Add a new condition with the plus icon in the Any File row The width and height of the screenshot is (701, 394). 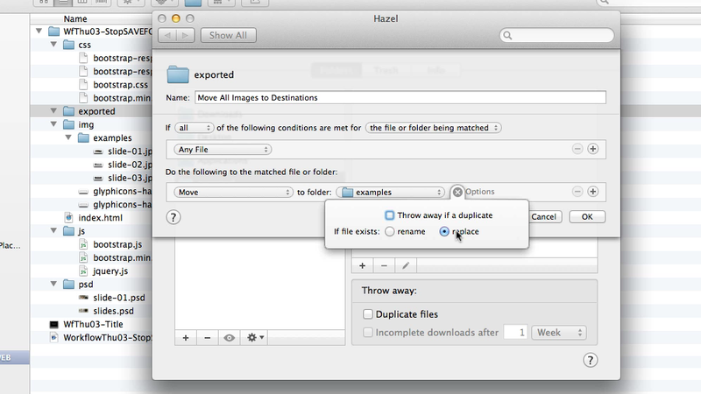[x=592, y=150]
